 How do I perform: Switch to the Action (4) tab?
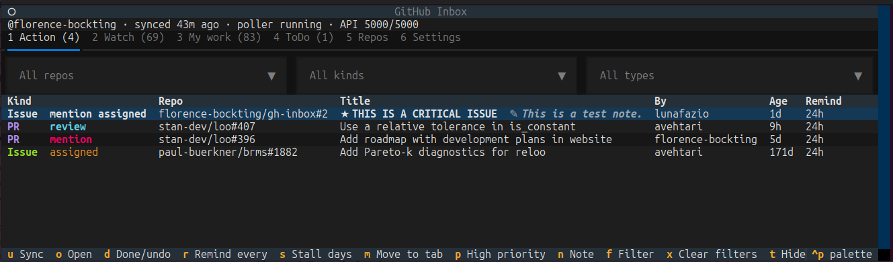tap(44, 38)
